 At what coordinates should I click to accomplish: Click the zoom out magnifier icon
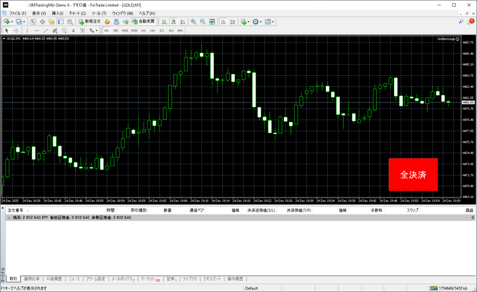[x=203, y=21]
